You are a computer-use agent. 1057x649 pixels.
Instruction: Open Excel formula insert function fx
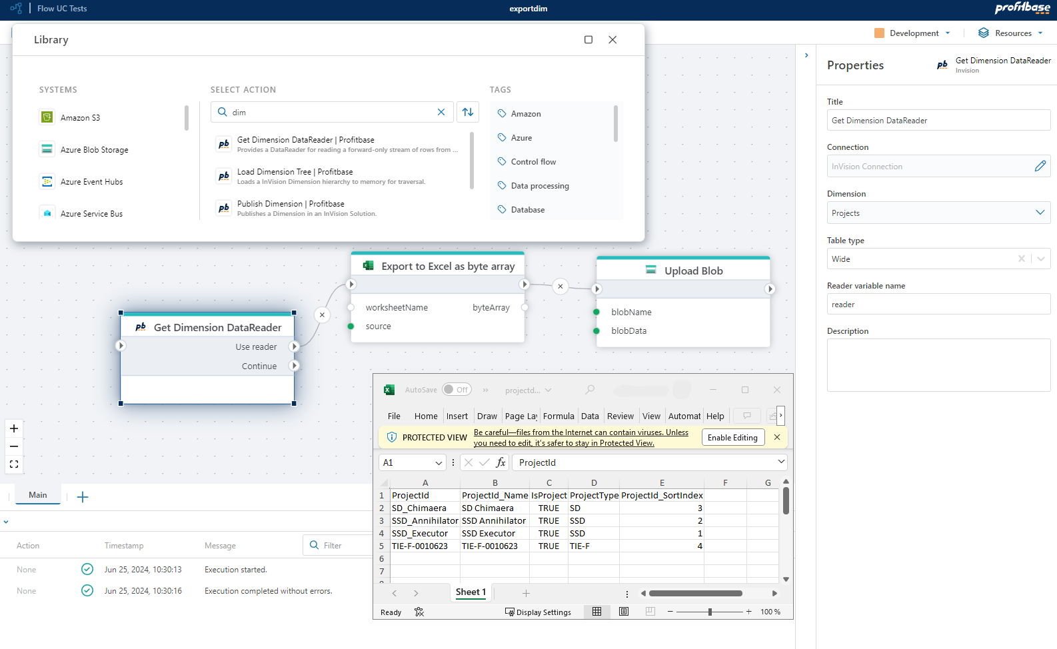click(501, 462)
